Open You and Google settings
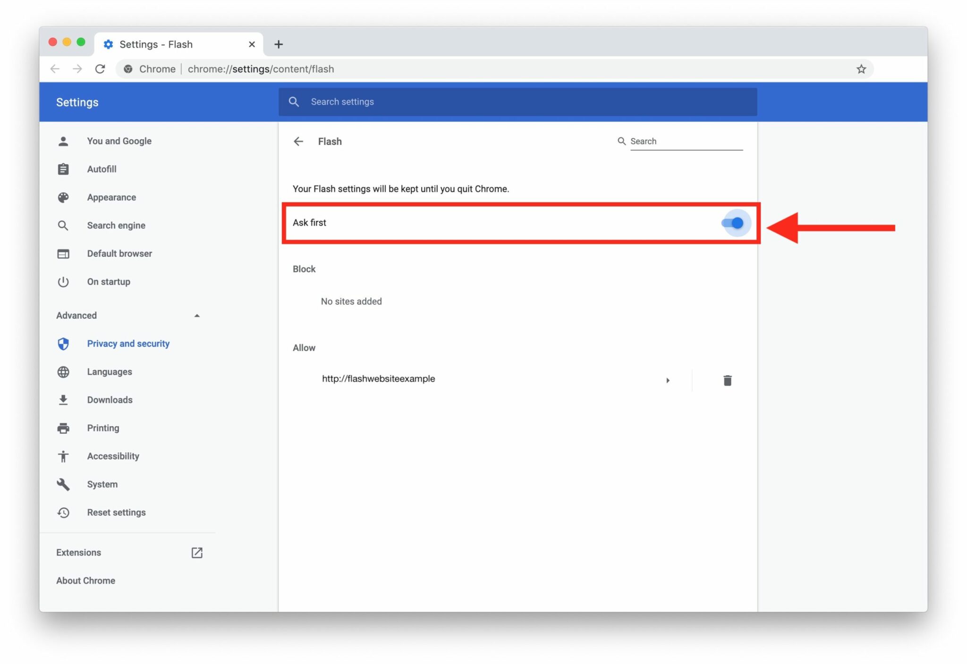This screenshot has width=967, height=664. coord(119,141)
